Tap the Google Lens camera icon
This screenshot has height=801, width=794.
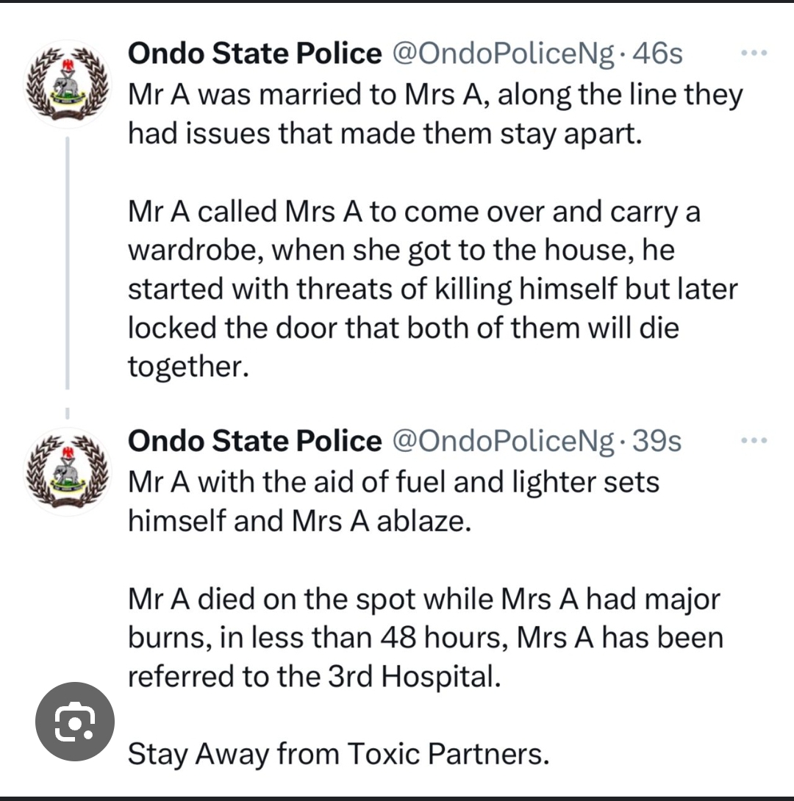point(76,721)
